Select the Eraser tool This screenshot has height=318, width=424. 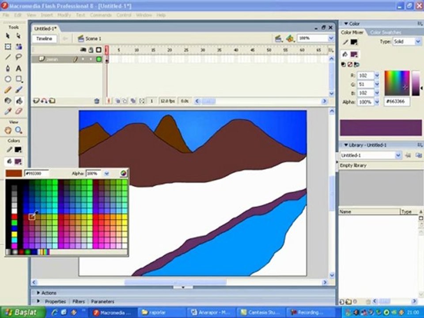coord(19,111)
